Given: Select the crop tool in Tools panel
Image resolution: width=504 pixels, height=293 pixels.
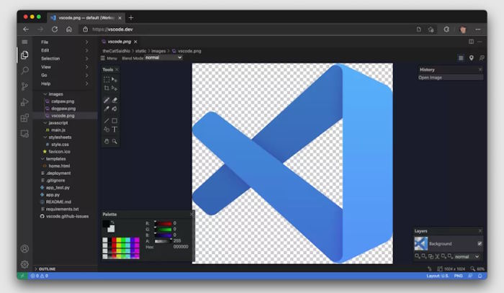Looking at the screenshot, I should click(107, 88).
